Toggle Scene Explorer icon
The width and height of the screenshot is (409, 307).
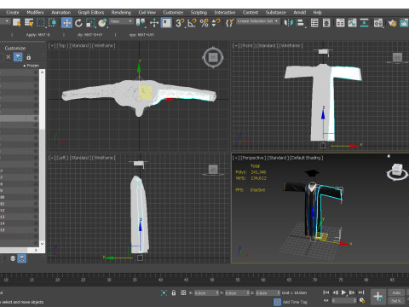tap(314, 23)
